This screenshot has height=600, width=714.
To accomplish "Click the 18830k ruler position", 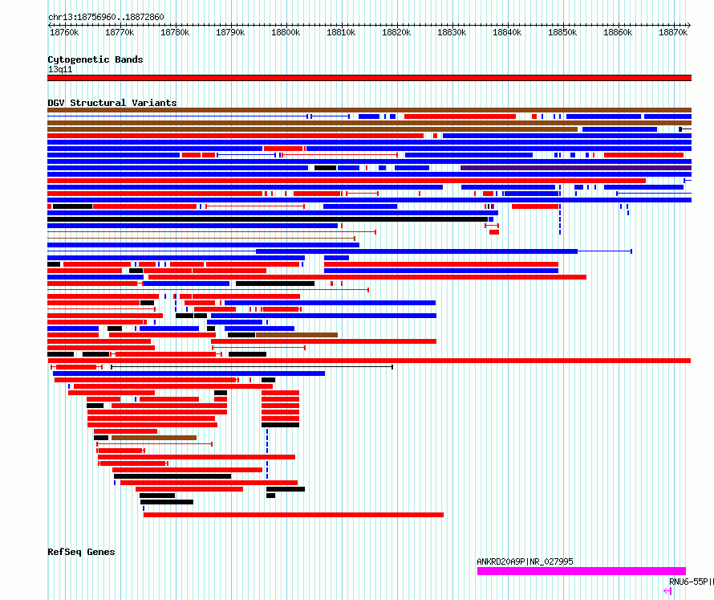I will tap(452, 32).
